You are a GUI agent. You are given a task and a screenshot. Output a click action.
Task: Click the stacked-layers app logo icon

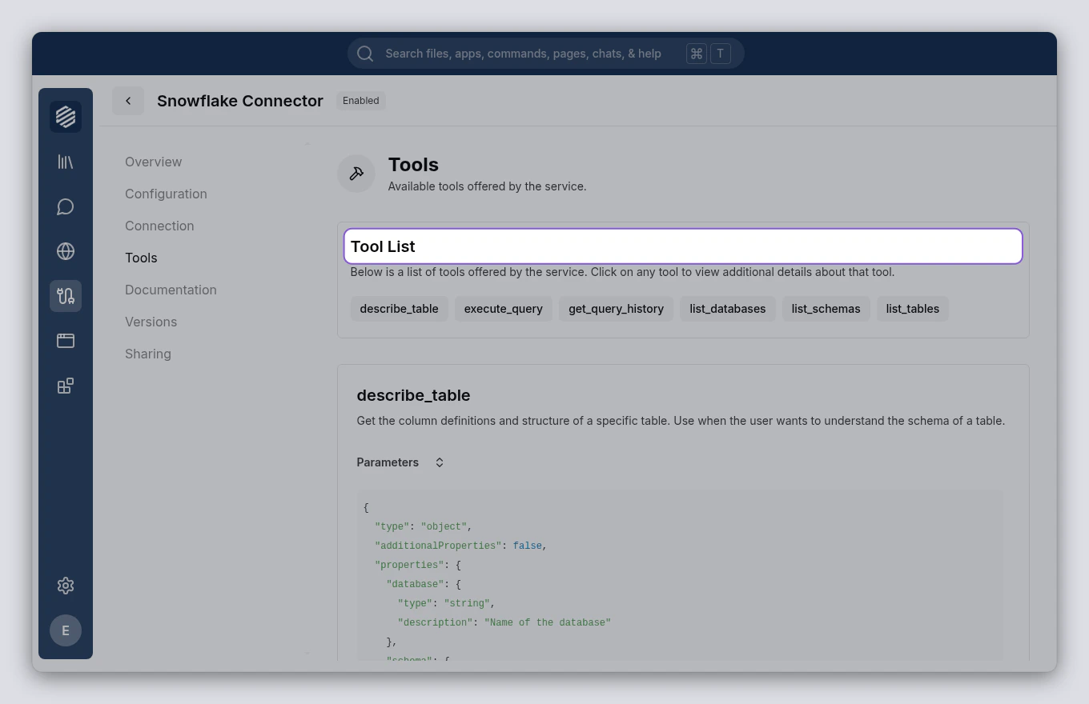(x=66, y=117)
